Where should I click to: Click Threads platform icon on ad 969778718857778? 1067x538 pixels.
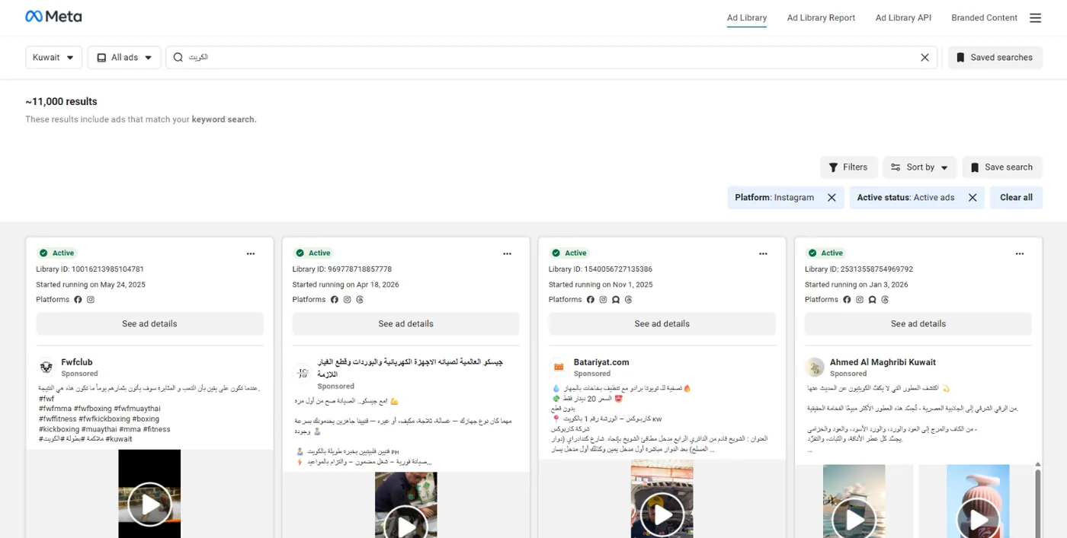(360, 300)
